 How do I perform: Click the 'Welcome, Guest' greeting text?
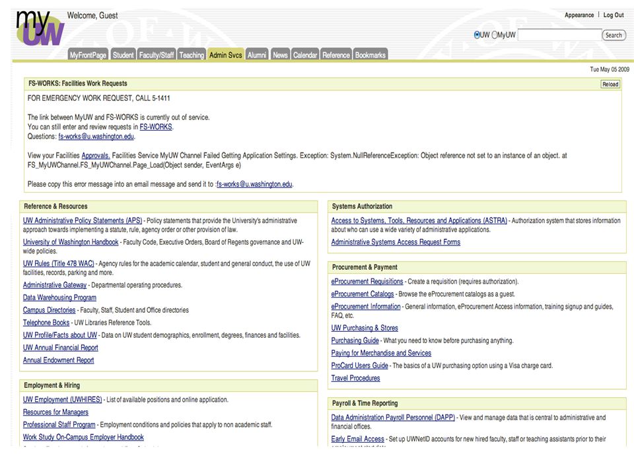point(92,15)
